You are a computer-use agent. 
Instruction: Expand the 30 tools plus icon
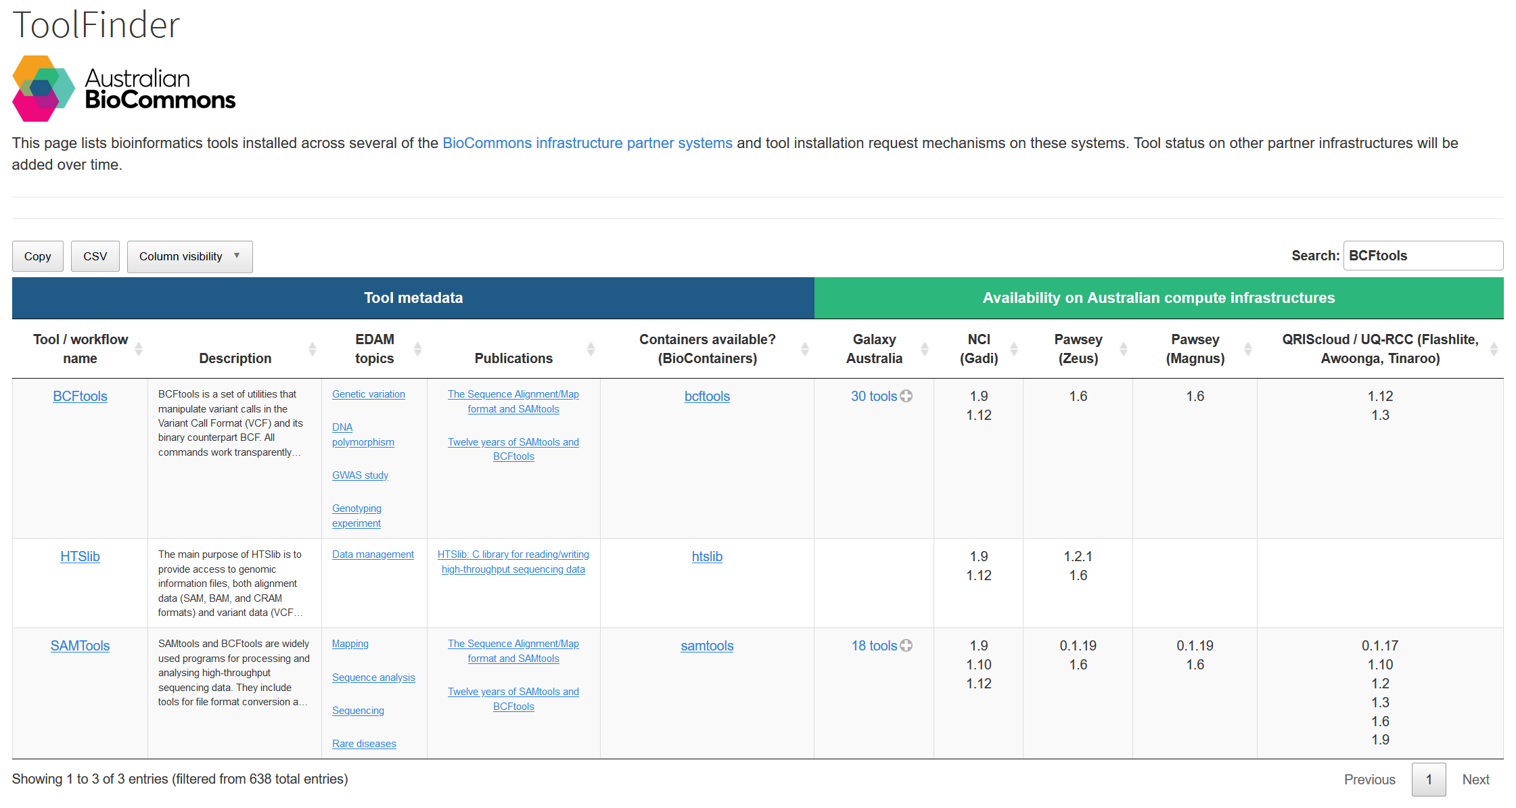pos(906,396)
